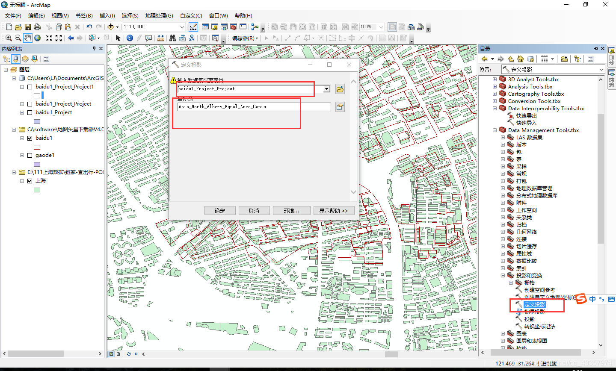
Task: Select the Zoom Out tool
Action: (x=18, y=38)
